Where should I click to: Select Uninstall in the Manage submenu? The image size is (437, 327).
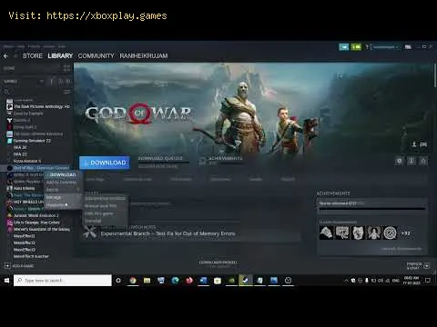click(105, 221)
